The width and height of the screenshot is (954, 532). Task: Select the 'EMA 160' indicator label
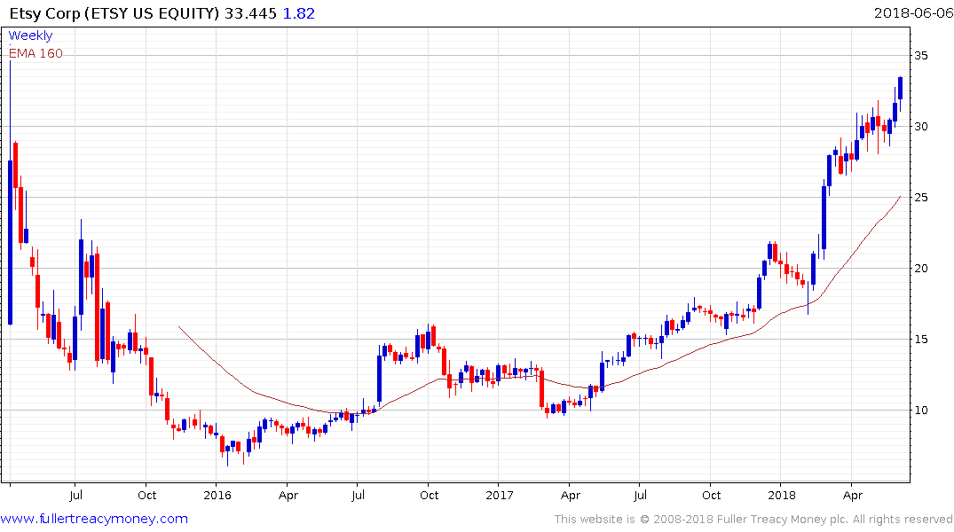pyautogui.click(x=35, y=53)
